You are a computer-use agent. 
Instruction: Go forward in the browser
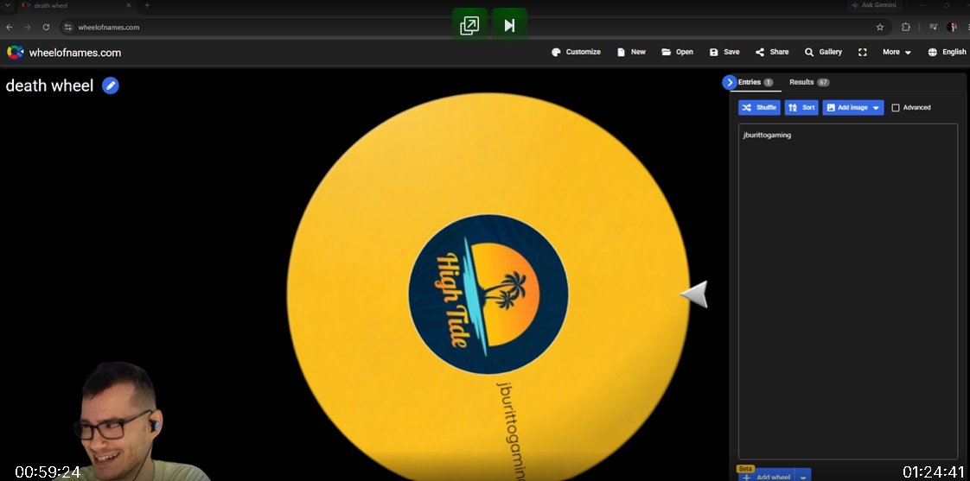27,28
